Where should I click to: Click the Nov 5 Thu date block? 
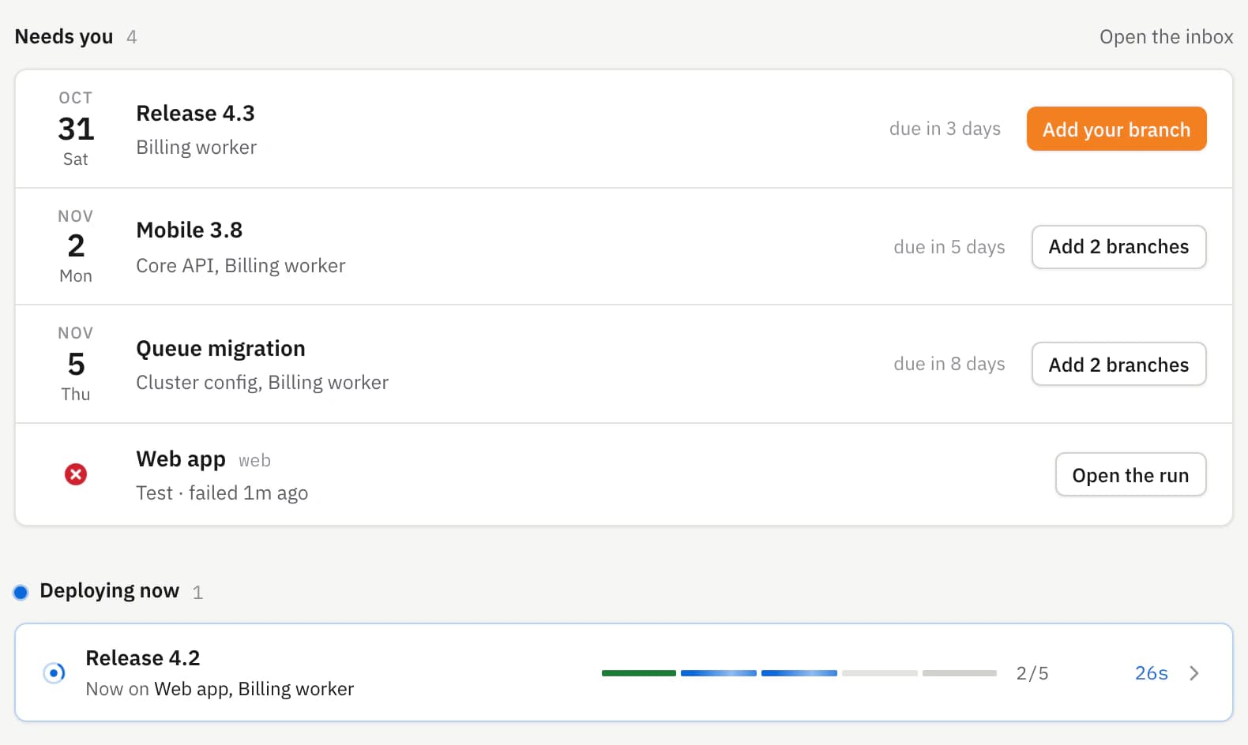pyautogui.click(x=76, y=364)
